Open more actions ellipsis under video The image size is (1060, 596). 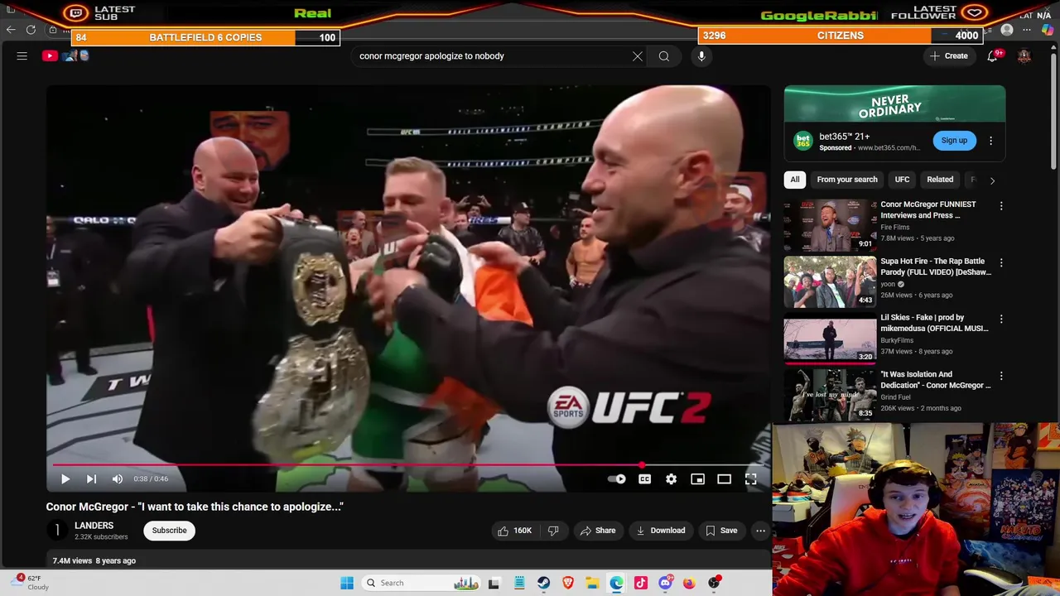760,531
